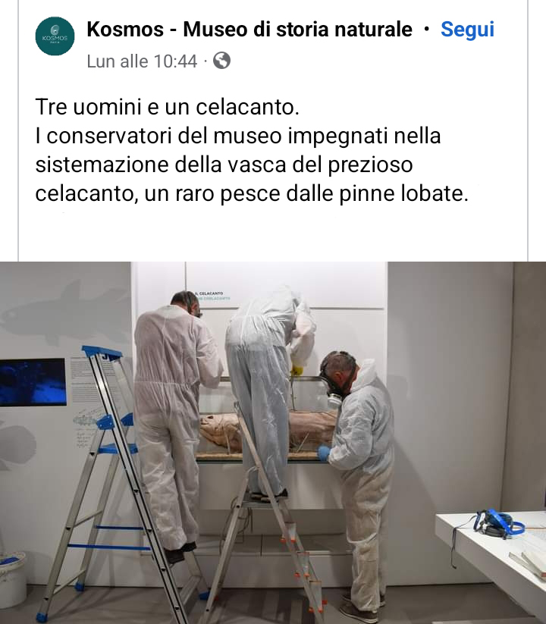
Task: Click the yellow glove of the middle conservator
Action: [x=297, y=371]
